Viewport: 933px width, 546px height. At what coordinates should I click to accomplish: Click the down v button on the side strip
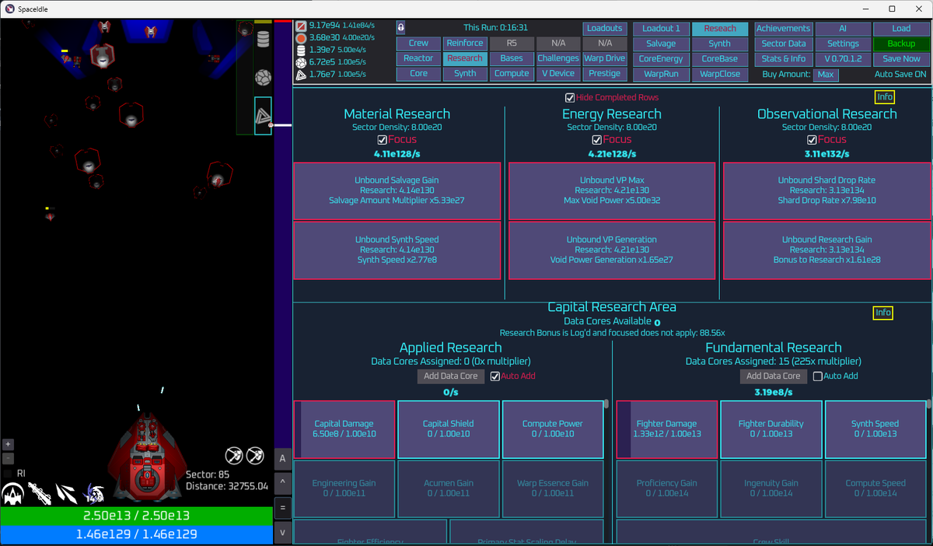(x=282, y=533)
